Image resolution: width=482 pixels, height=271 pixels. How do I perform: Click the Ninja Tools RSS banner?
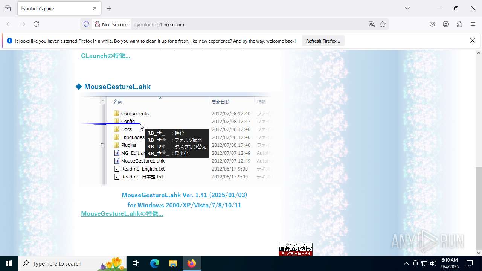tap(296, 249)
